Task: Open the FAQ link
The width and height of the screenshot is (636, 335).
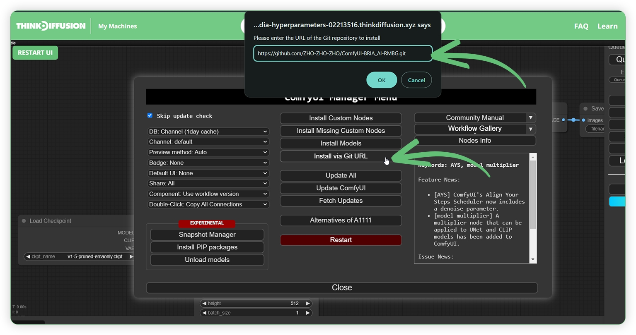Action: click(x=581, y=26)
